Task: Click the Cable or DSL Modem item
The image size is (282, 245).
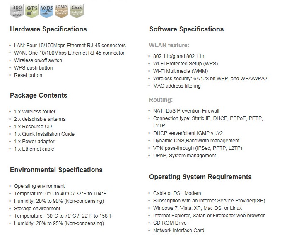Action: coord(177,193)
